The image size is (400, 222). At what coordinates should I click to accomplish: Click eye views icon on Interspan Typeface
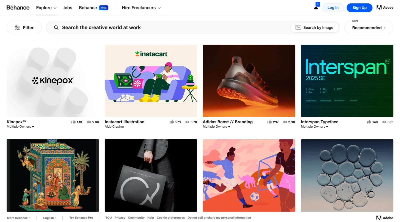pos(384,122)
